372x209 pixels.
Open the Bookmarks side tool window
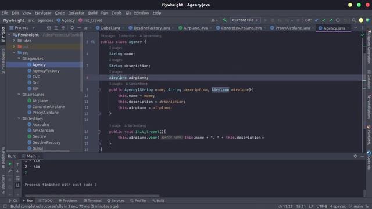[x=3, y=158]
